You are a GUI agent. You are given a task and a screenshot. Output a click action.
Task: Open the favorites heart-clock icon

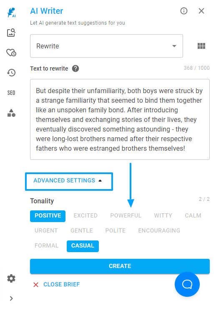pos(11,53)
